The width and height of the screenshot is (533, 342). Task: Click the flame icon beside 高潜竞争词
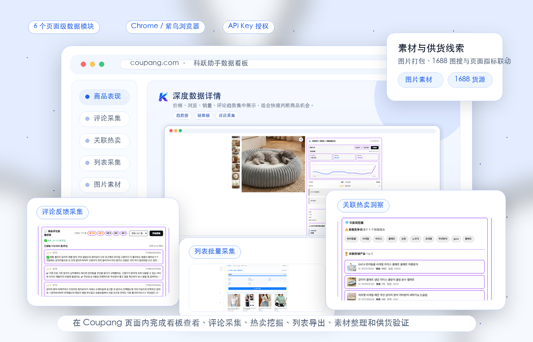point(346,230)
